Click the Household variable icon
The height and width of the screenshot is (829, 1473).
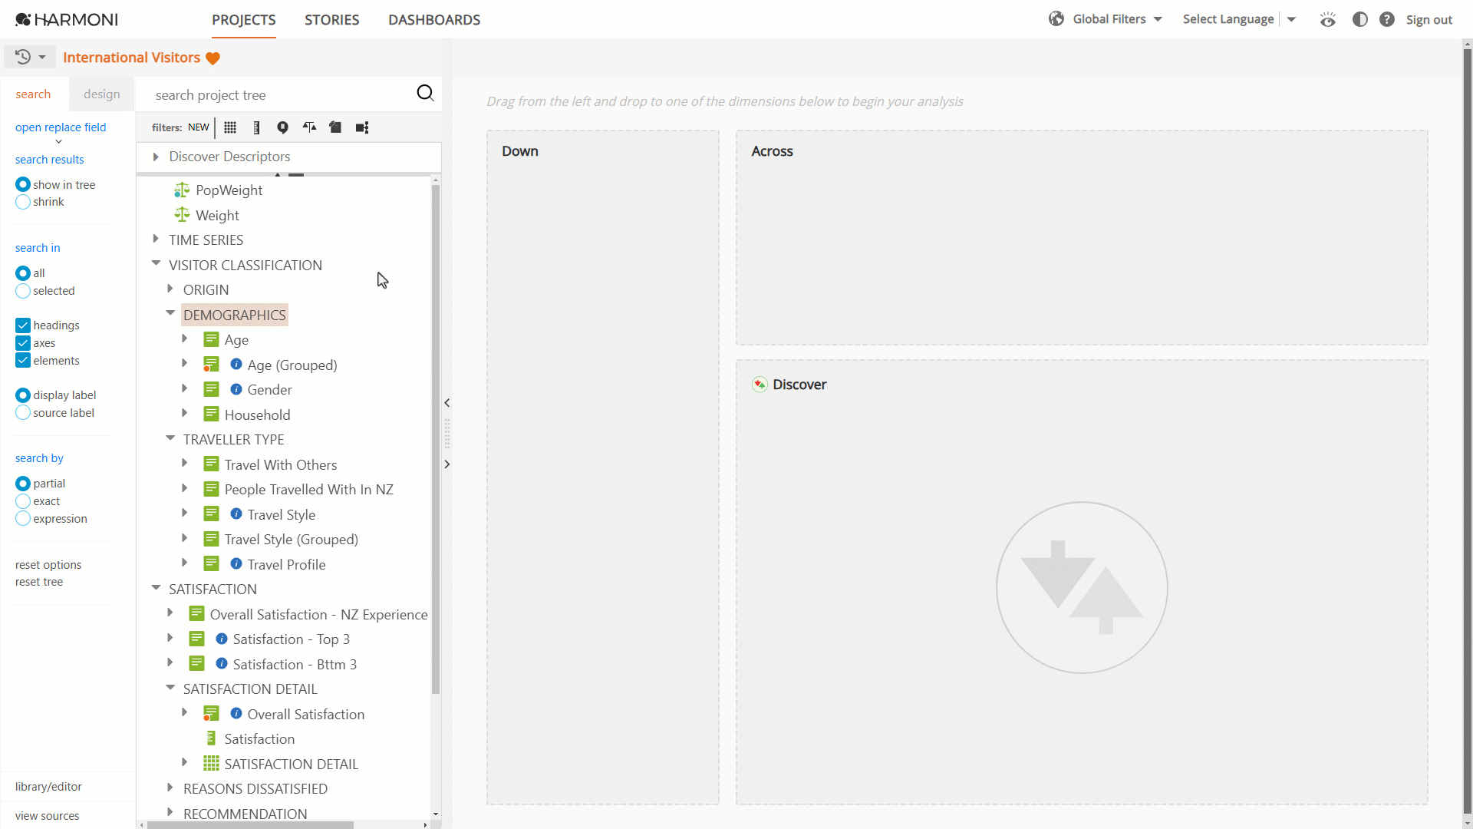[211, 414]
